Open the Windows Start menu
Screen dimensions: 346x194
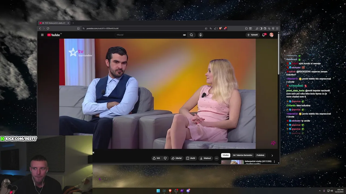pos(158,191)
